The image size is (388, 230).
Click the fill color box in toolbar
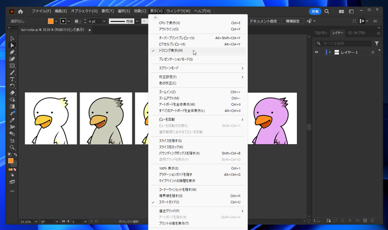coord(11,161)
